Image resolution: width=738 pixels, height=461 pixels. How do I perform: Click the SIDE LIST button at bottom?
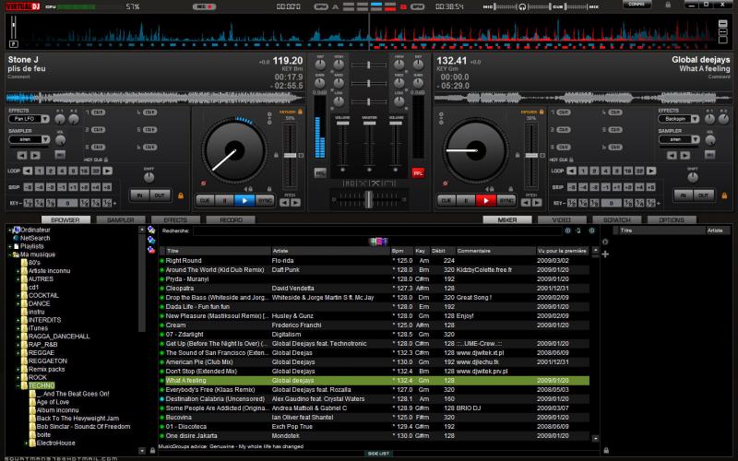click(x=378, y=454)
